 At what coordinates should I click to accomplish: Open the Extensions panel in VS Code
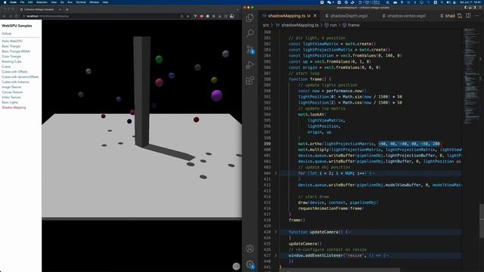[x=250, y=81]
